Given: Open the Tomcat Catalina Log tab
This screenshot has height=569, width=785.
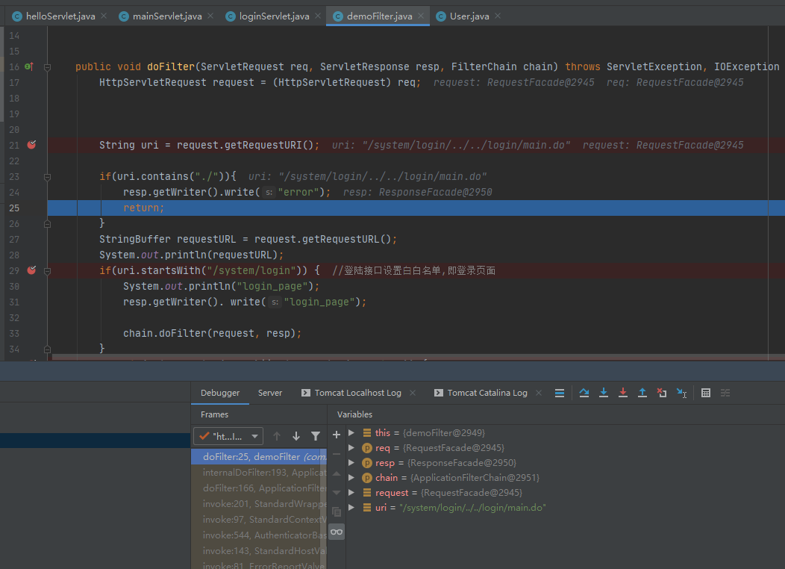Looking at the screenshot, I should click(487, 393).
